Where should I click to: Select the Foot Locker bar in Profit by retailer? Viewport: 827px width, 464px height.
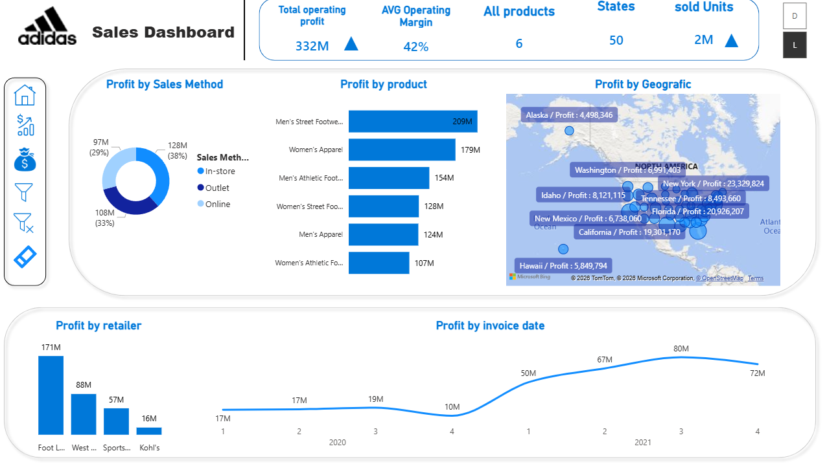(x=51, y=395)
